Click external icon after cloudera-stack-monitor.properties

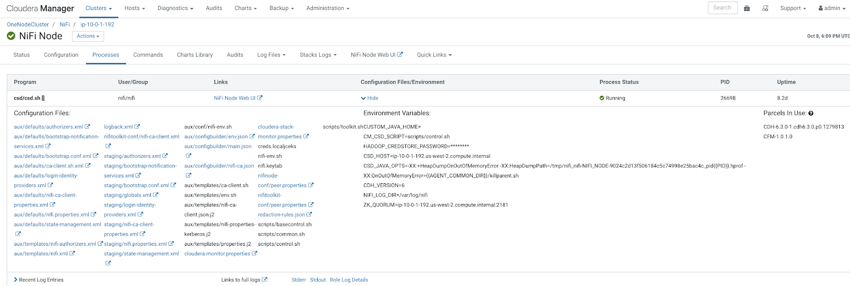point(306,136)
